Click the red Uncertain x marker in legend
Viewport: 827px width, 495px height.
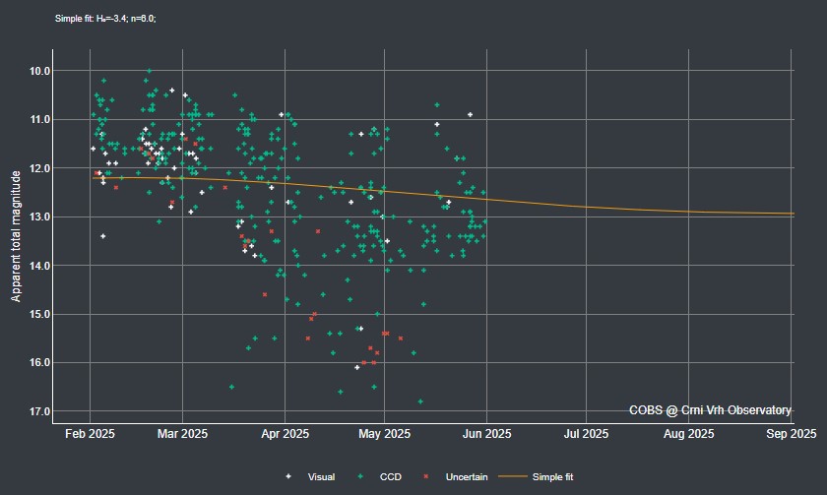coord(426,476)
